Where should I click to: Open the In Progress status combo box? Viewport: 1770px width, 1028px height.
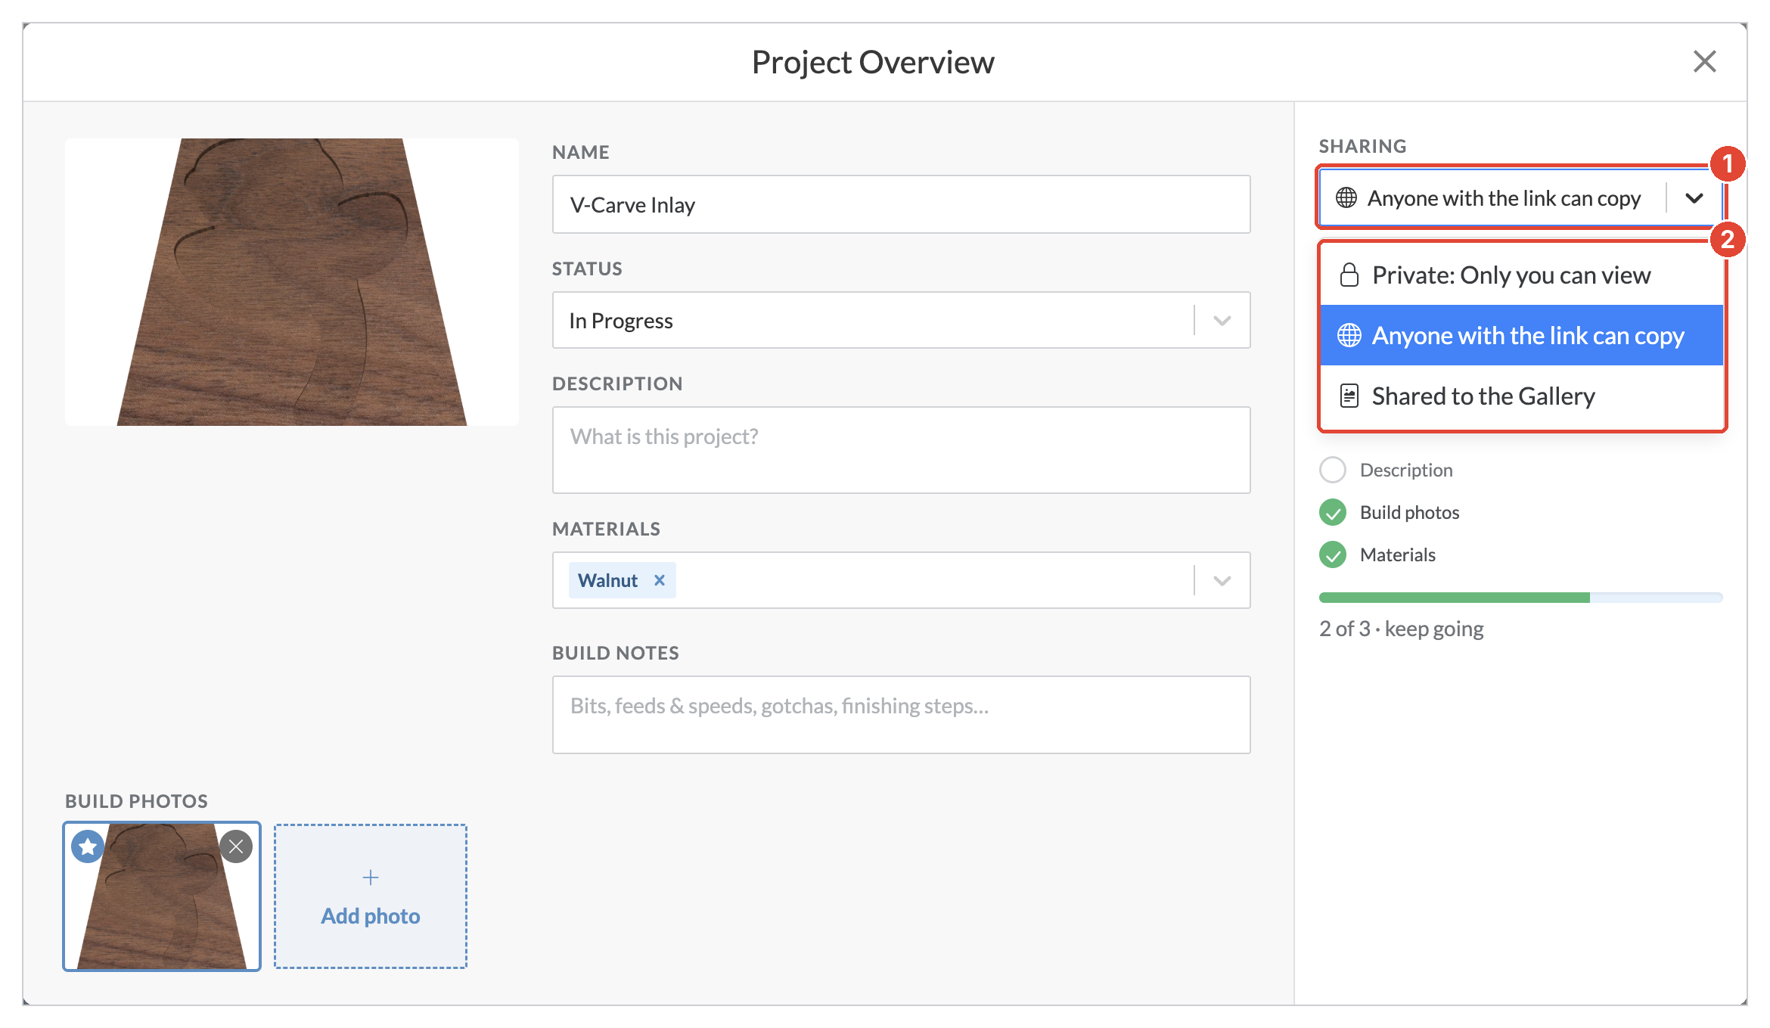point(901,320)
